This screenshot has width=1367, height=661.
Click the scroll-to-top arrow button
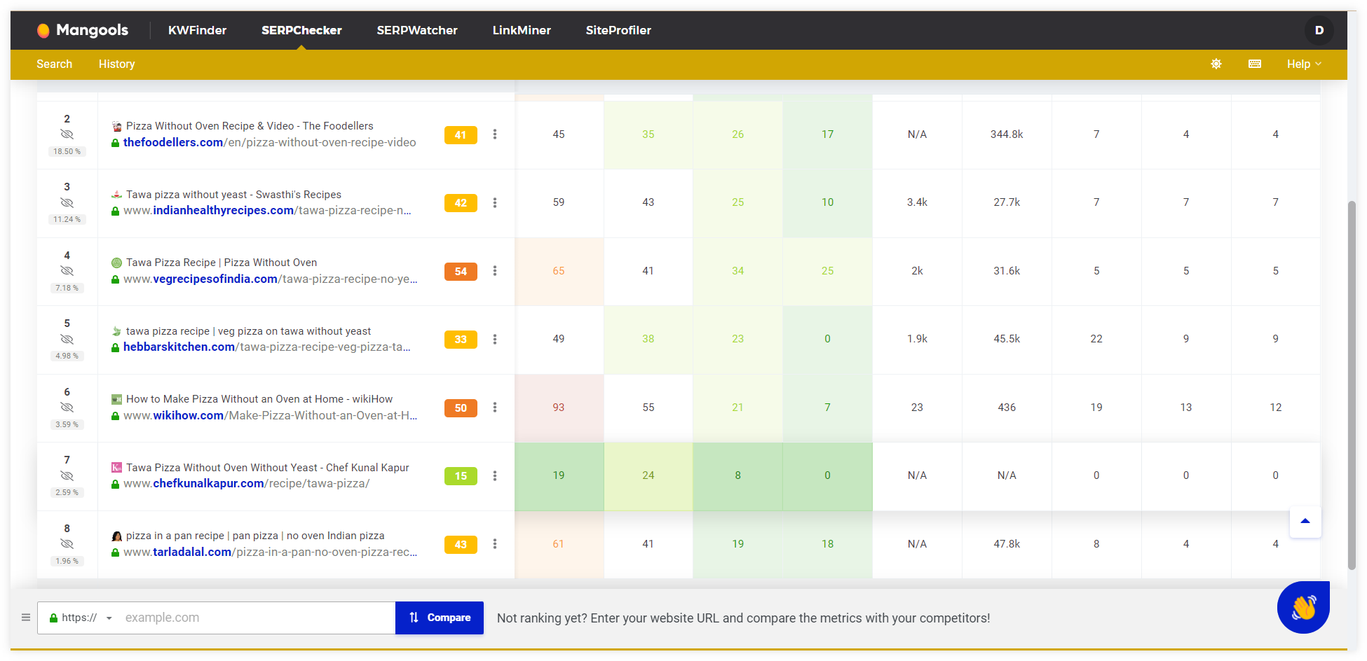point(1305,521)
